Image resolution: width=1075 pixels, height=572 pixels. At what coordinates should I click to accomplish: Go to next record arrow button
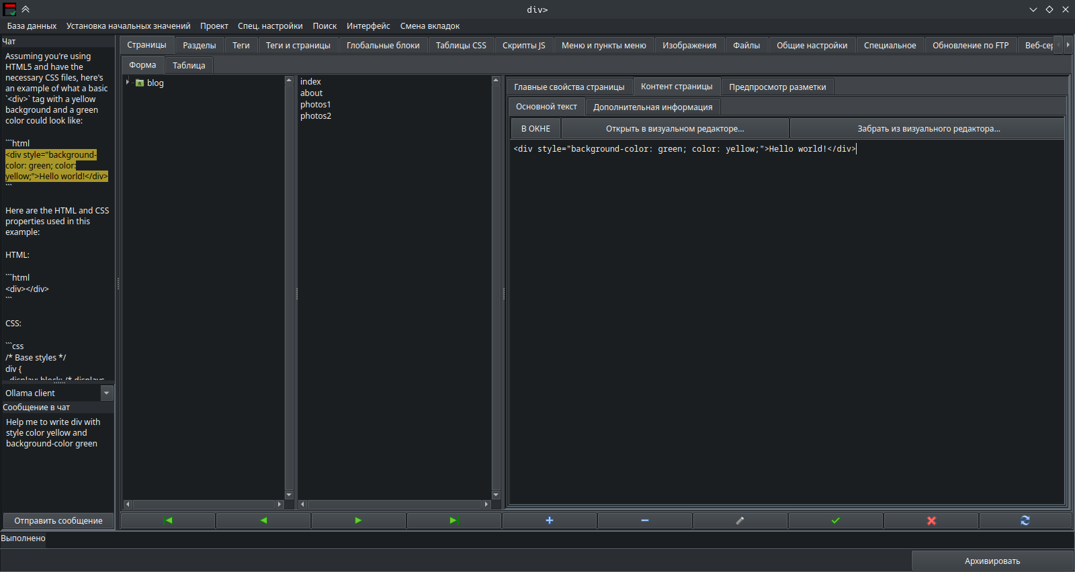pyautogui.click(x=359, y=520)
